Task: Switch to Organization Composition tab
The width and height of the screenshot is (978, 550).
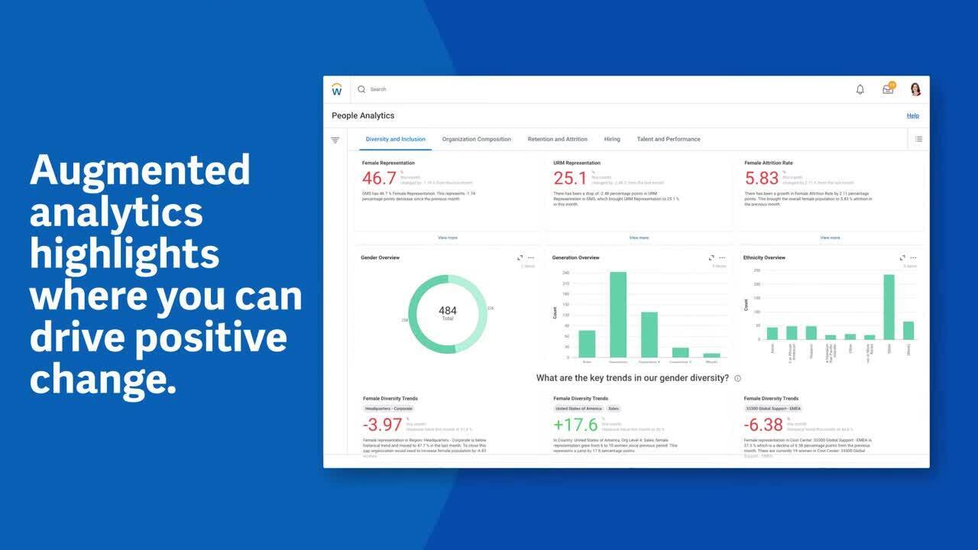Action: point(476,139)
